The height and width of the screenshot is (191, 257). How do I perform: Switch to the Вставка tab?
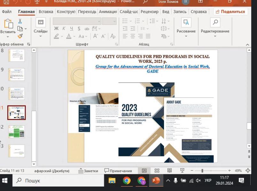[x=46, y=12]
